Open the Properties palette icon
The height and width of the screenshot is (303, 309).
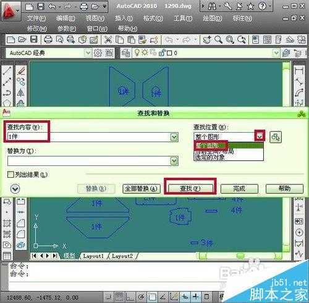256,39
